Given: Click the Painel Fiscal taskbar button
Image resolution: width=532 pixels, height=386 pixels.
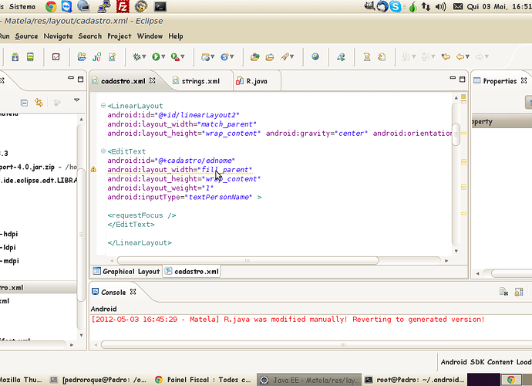Looking at the screenshot, I should click(203, 380).
